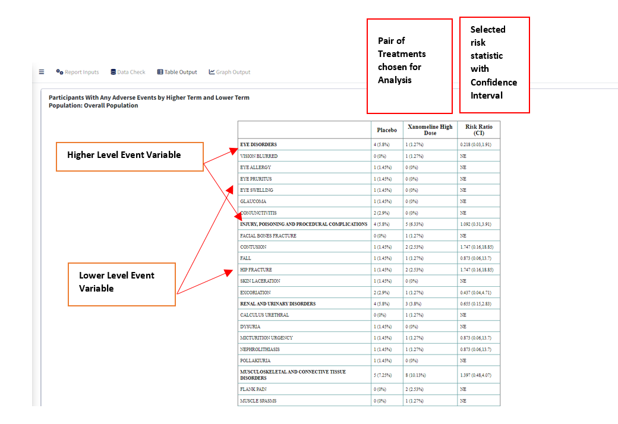Viewport: 618px width, 424px height.
Task: Click the EYE PRURITUS row label
Action: [x=256, y=179]
